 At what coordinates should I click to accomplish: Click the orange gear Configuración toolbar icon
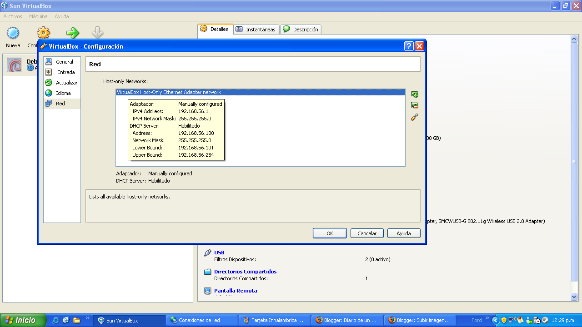[43, 32]
